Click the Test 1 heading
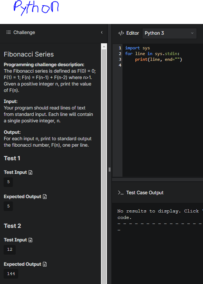 click(x=12, y=158)
